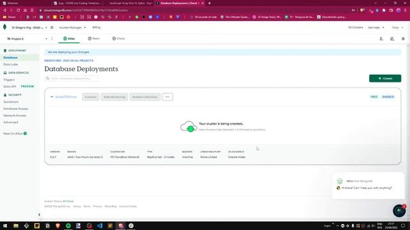Click the cloud.mongodb.com address bar
The width and height of the screenshot is (410, 230).
[x=86, y=10]
